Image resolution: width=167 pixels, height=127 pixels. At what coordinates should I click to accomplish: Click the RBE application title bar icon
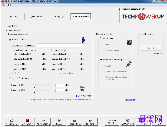point(2,1)
